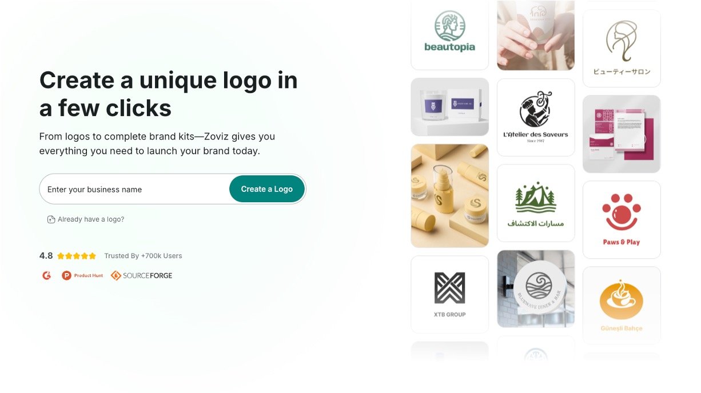Focus the business name input field
The height and width of the screenshot is (393, 701).
pyautogui.click(x=135, y=189)
